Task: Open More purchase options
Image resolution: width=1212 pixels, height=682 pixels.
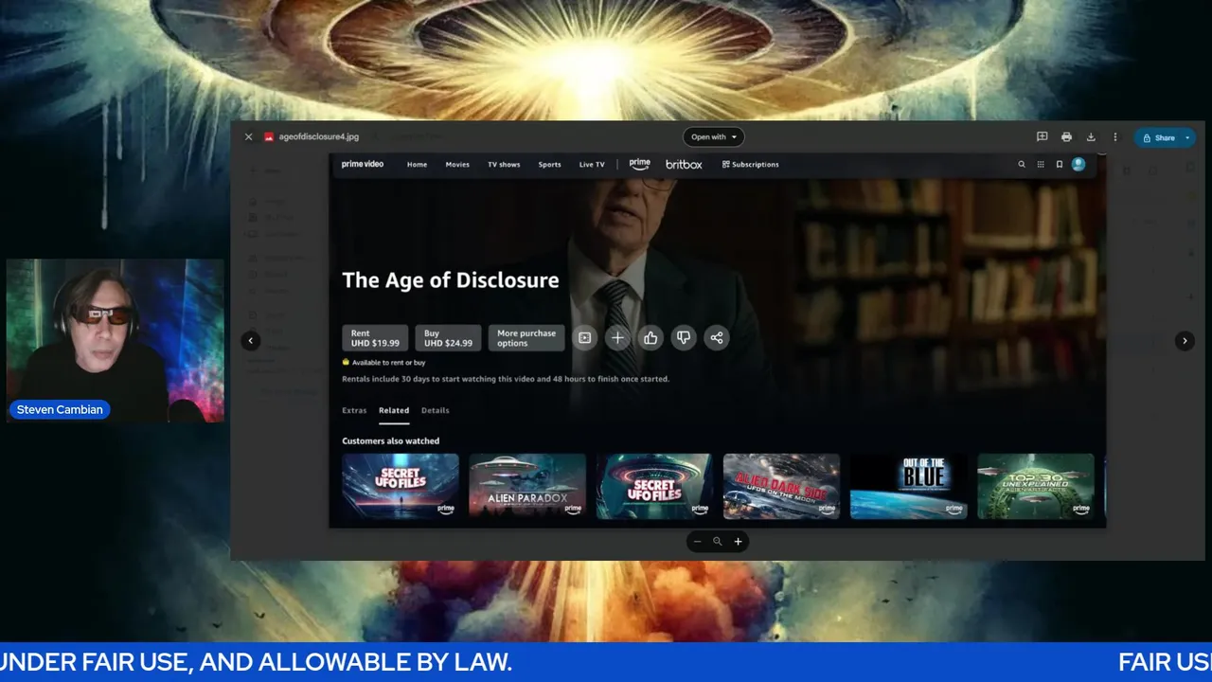Action: pos(526,338)
